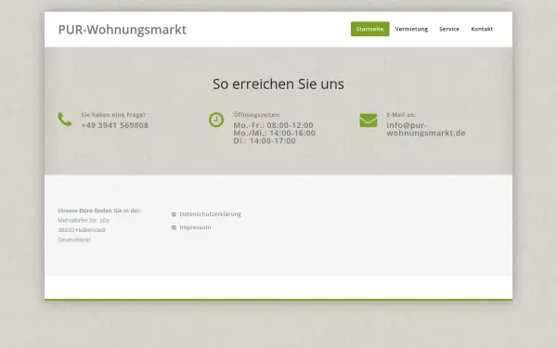This screenshot has height=348, width=557.
Task: Click the 'Di.: 14:00-17:00' hours line
Action: [265, 141]
